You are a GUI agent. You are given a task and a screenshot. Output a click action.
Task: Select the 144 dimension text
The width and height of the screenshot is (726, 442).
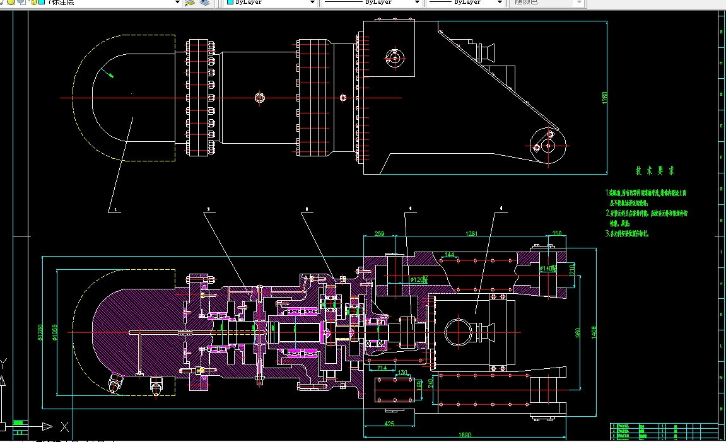coord(449,255)
